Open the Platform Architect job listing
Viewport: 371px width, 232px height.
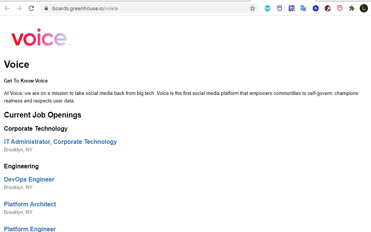point(30,204)
